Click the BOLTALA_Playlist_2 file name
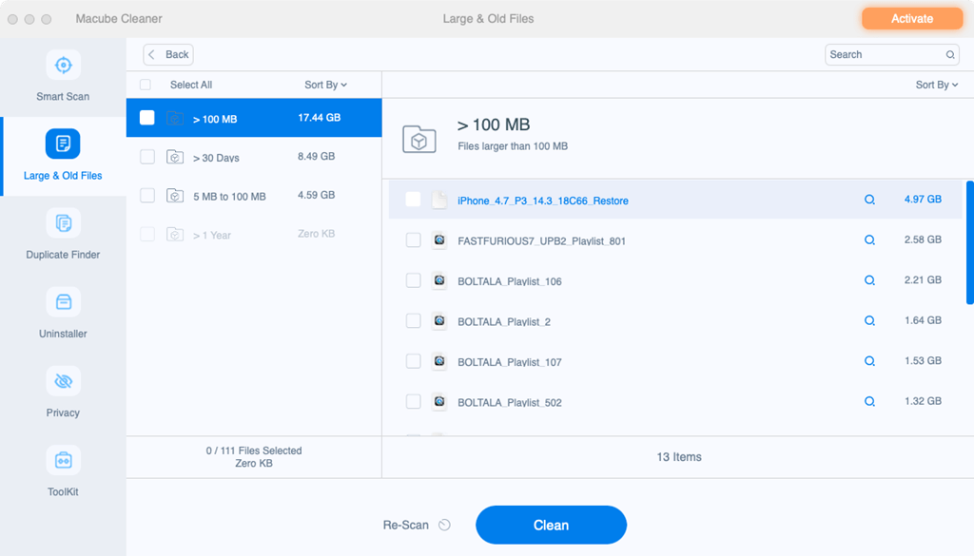This screenshot has width=974, height=556. point(504,321)
